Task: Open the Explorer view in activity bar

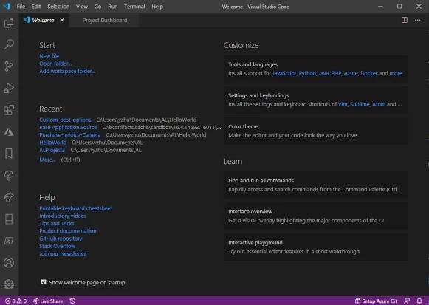Action: tap(9, 22)
